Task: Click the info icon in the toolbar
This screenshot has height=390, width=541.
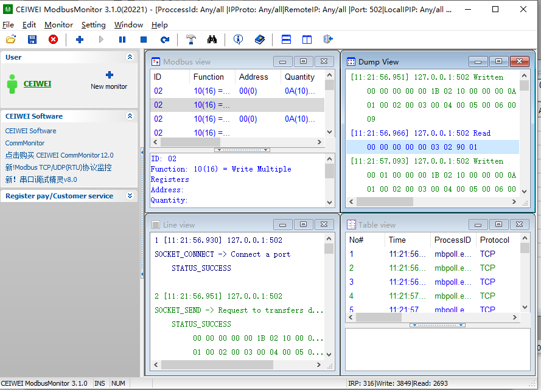Action: (238, 40)
